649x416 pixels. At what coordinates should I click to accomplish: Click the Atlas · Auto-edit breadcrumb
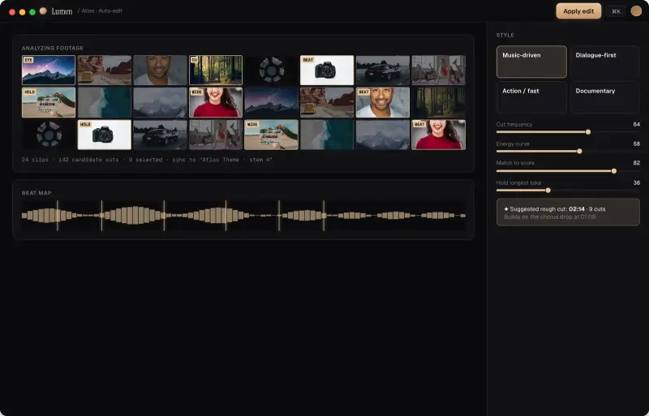102,11
